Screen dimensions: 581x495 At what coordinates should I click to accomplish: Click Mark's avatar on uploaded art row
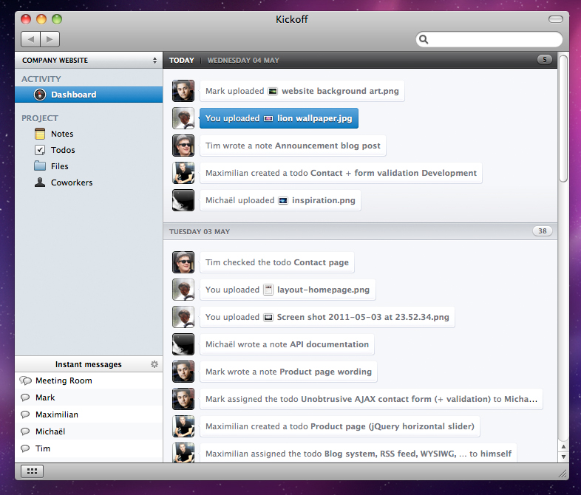183,91
